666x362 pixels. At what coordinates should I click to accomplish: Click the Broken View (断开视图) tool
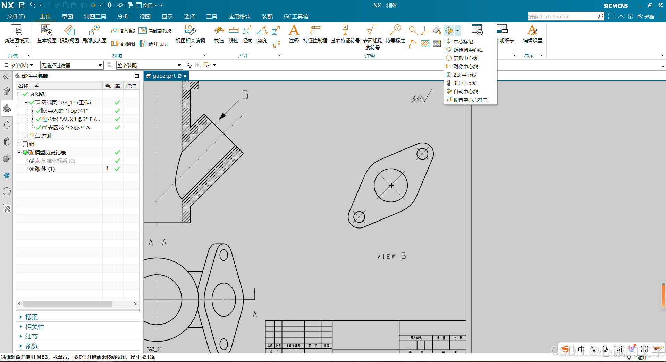pyautogui.click(x=153, y=44)
